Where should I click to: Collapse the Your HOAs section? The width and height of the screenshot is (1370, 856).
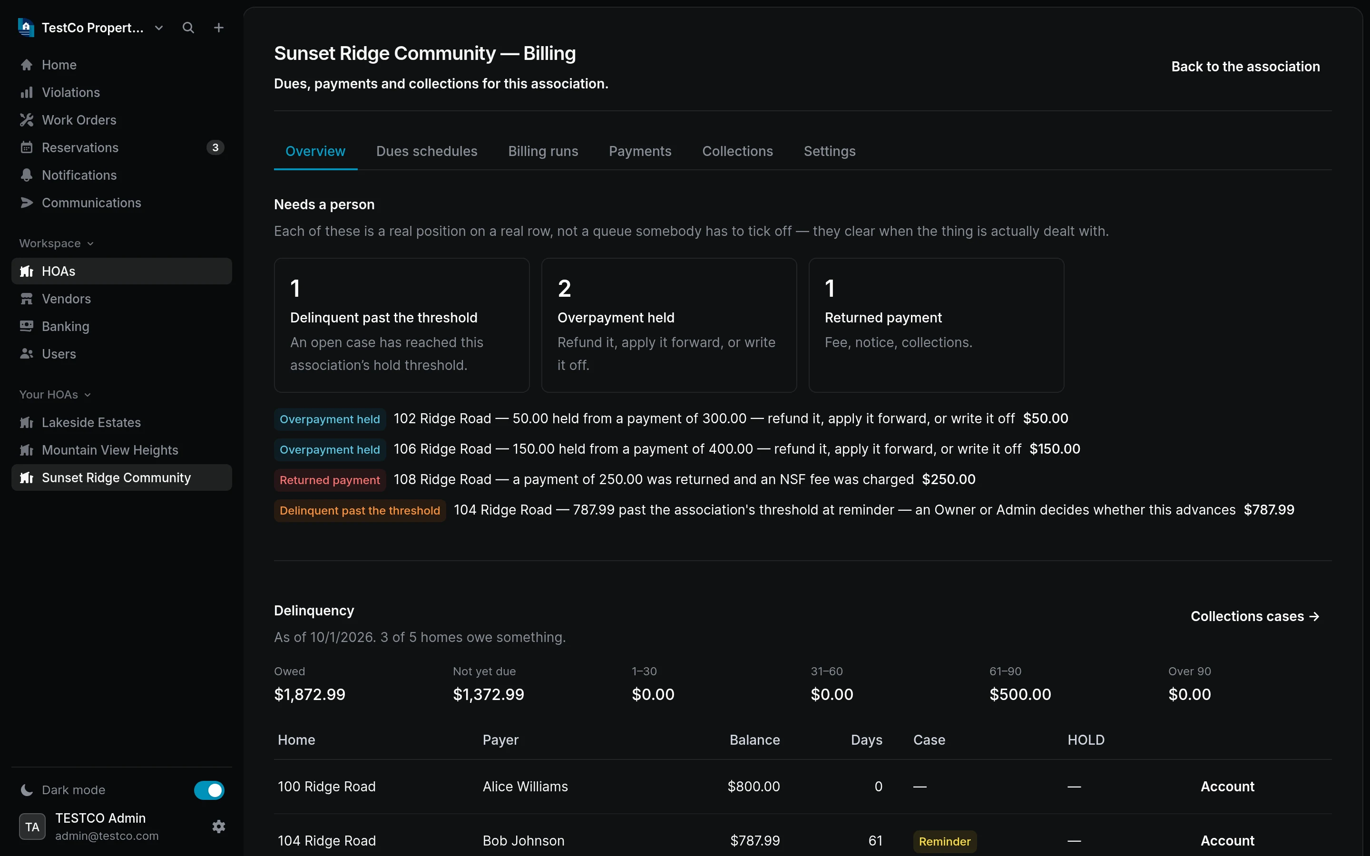(56, 395)
